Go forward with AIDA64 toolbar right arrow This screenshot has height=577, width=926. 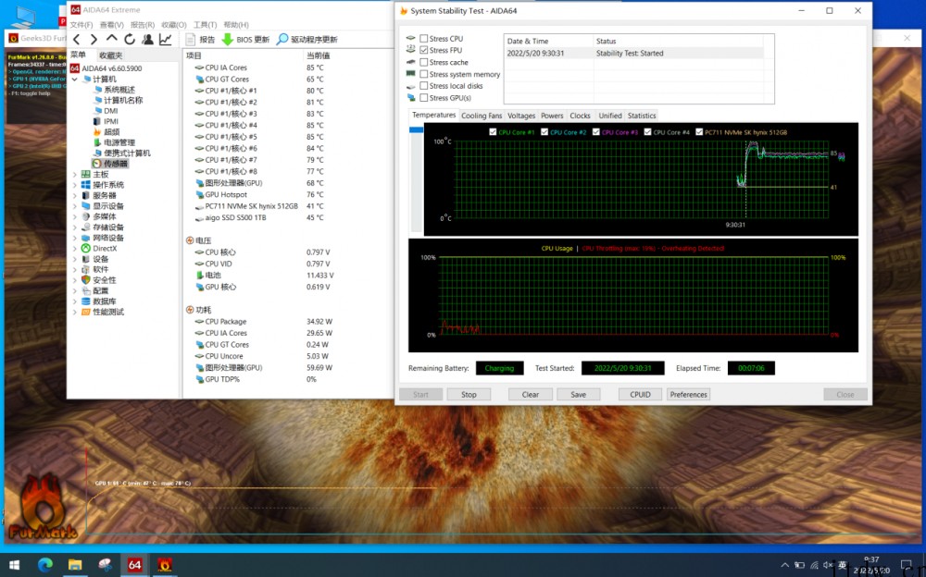[94, 40]
